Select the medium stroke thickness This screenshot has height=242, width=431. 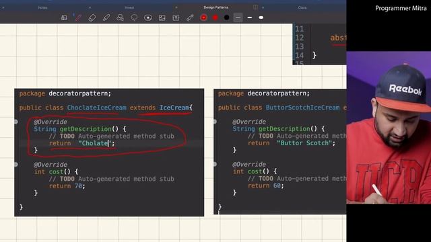point(250,18)
